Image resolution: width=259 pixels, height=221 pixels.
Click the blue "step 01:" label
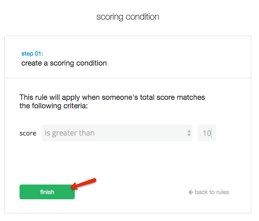[x=32, y=54]
